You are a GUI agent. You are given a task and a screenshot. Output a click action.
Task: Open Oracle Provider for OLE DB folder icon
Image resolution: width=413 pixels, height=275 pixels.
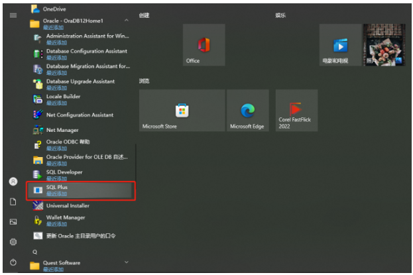click(38, 160)
